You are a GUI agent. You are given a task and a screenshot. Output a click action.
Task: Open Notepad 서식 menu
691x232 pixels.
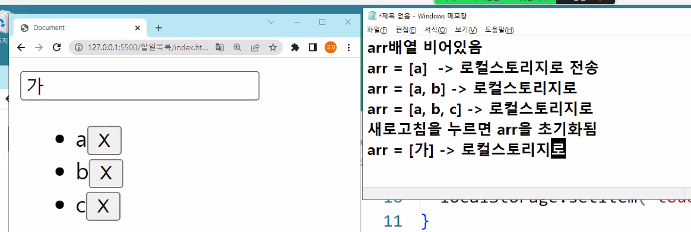pos(435,30)
